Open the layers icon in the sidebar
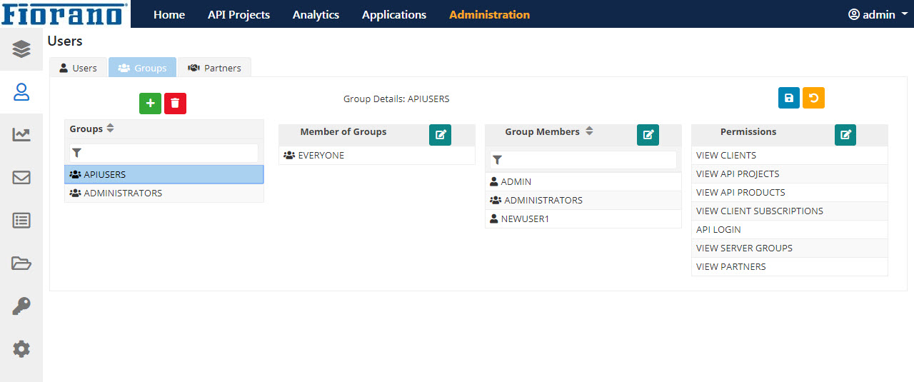The height and width of the screenshot is (382, 914). pyautogui.click(x=21, y=49)
